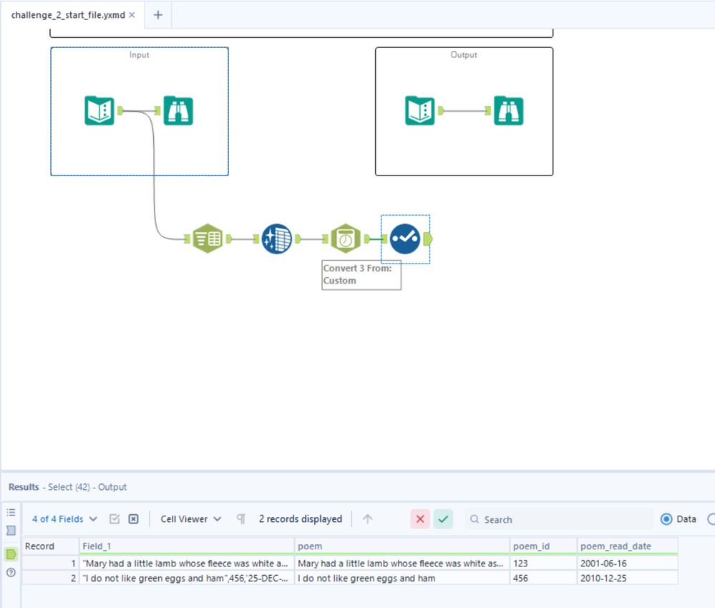The height and width of the screenshot is (608, 715).
Task: Select the Browse tool in Input container
Action: pos(178,110)
